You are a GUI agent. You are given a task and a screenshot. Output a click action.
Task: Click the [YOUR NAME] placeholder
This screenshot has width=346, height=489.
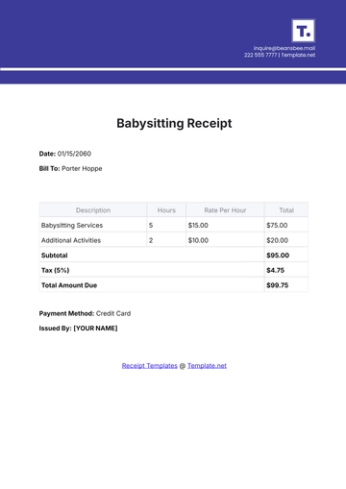[x=95, y=329]
